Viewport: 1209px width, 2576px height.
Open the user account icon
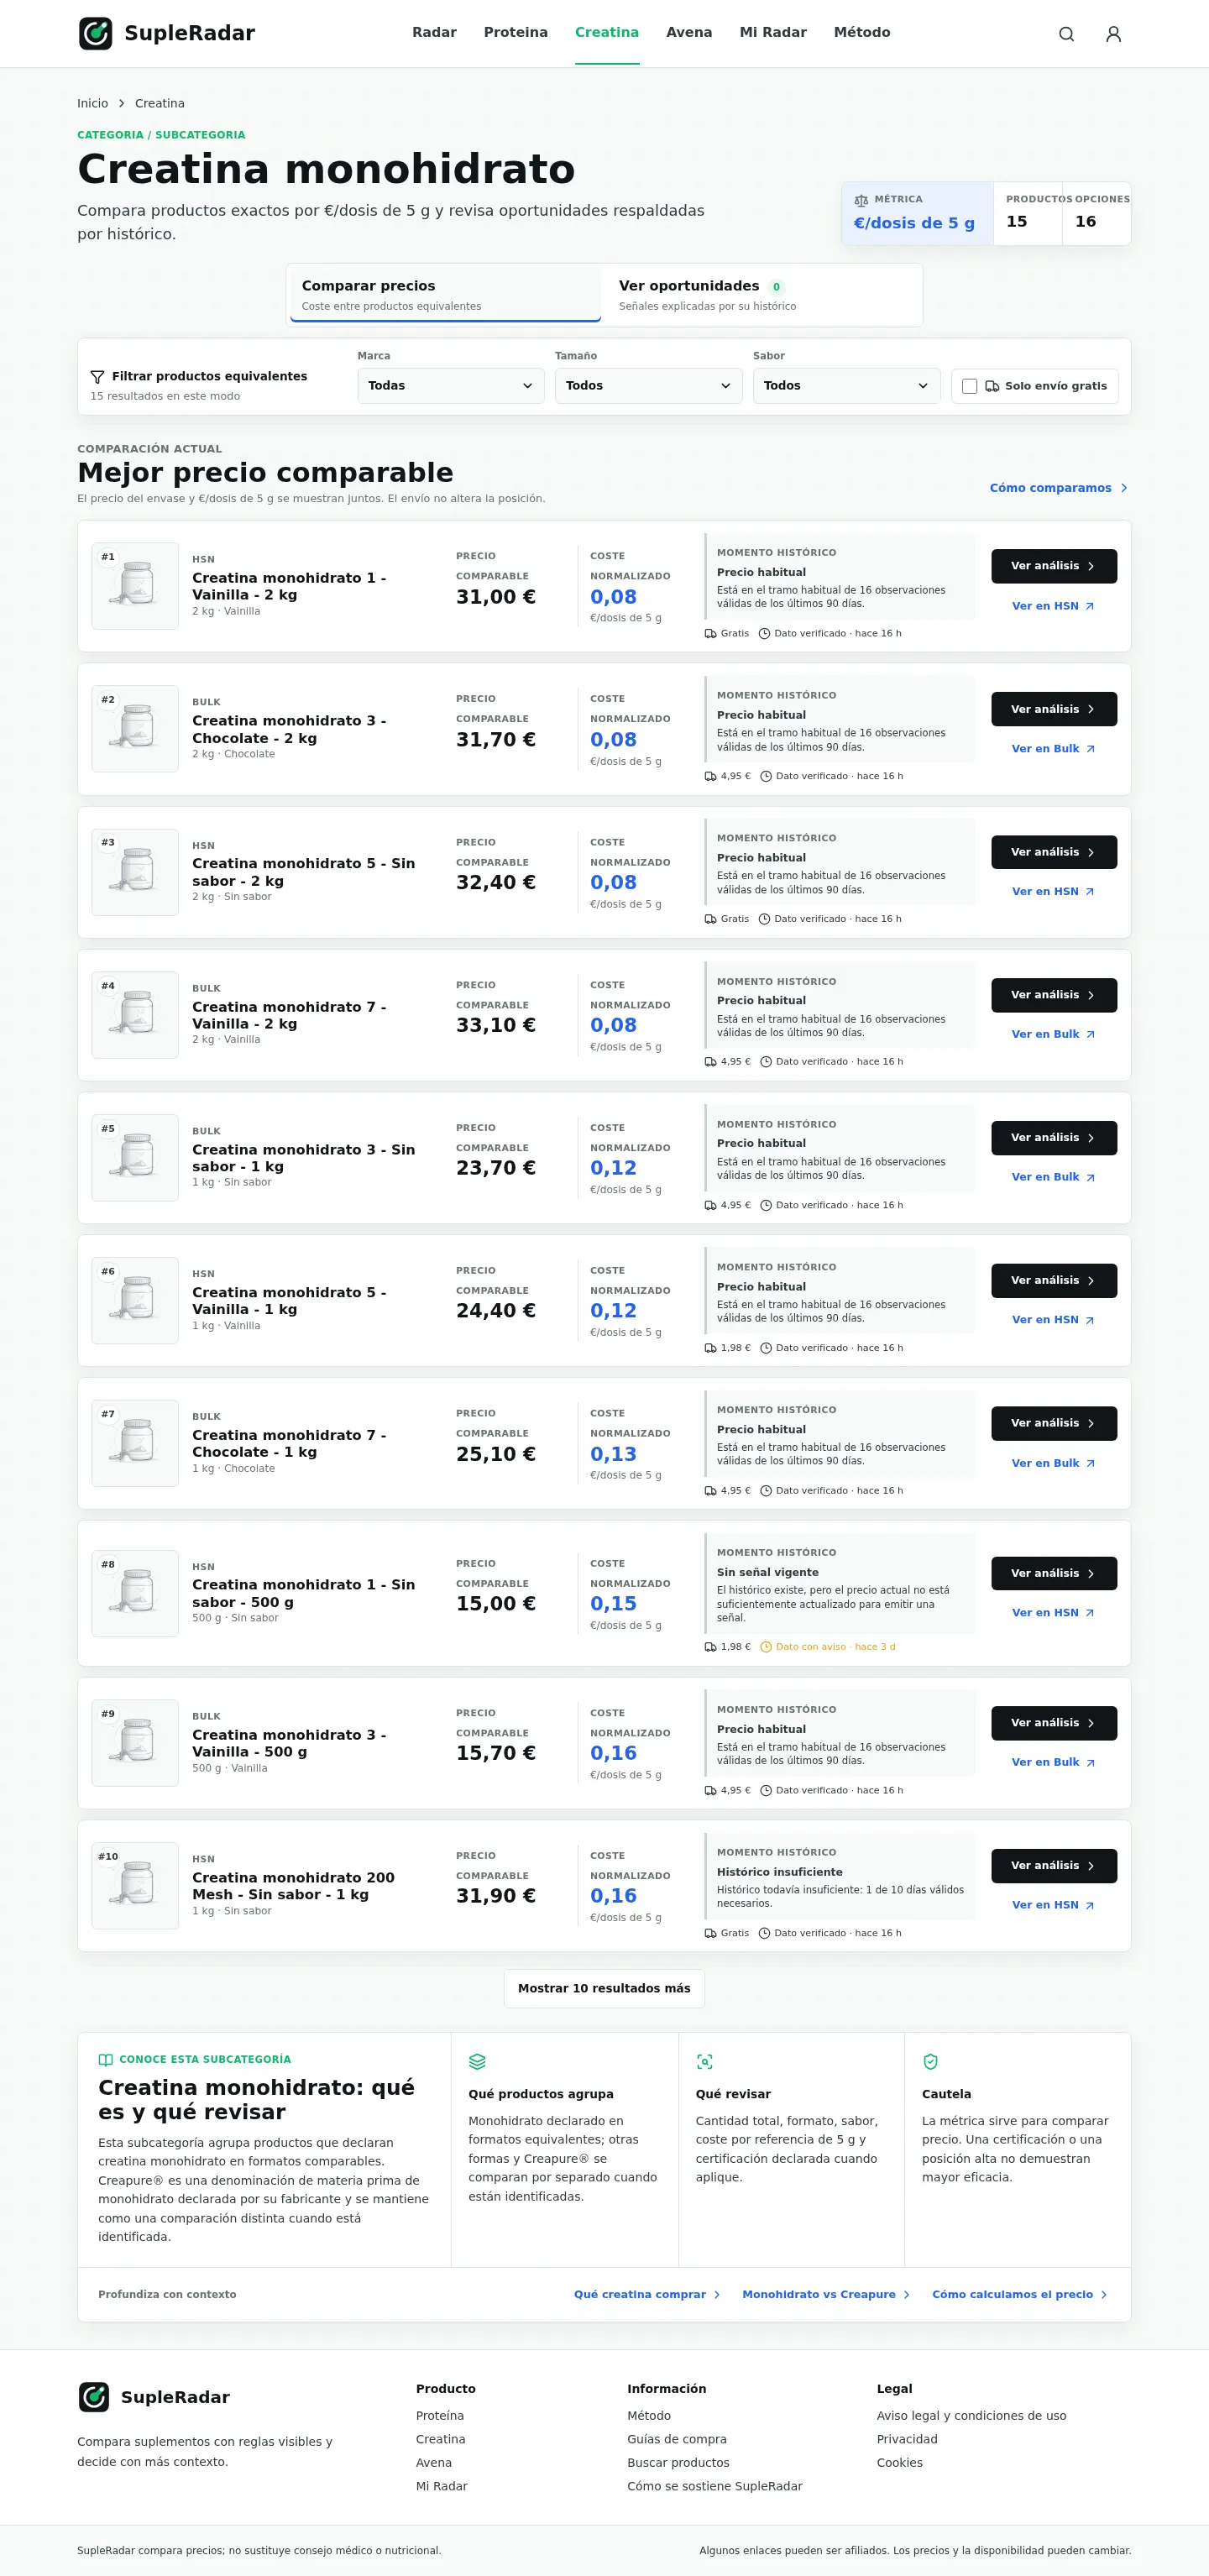[1113, 34]
